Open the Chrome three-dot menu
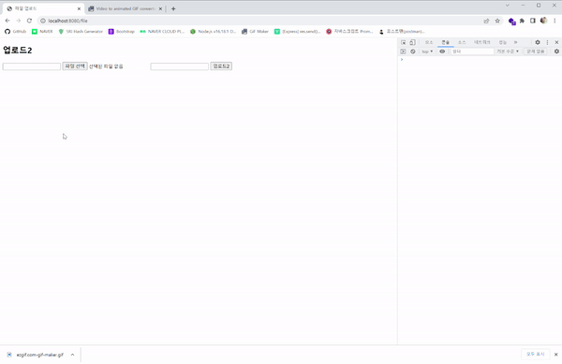The width and height of the screenshot is (562, 364). (x=555, y=21)
